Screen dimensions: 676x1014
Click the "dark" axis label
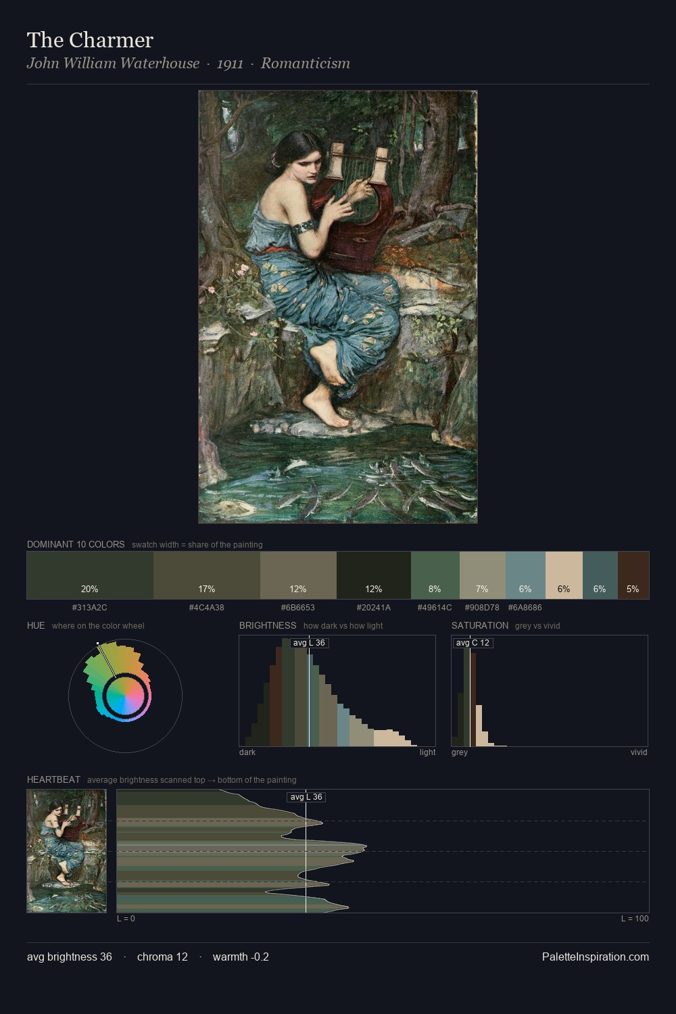tap(247, 752)
